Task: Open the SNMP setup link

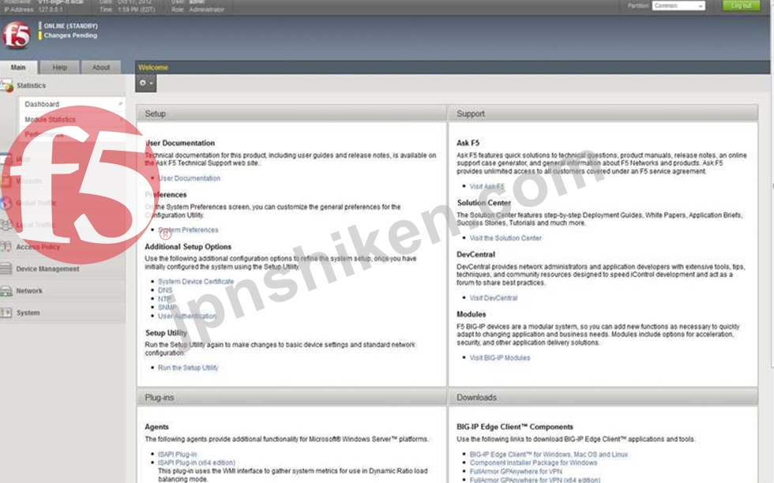Action: coord(167,307)
